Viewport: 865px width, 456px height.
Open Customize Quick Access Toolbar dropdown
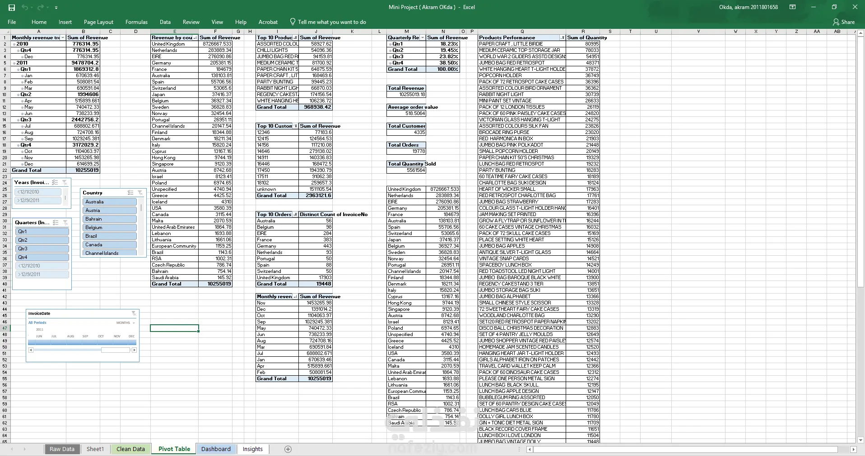pos(56,8)
